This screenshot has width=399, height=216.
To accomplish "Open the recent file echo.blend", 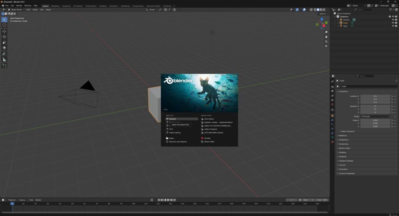I will (209, 119).
